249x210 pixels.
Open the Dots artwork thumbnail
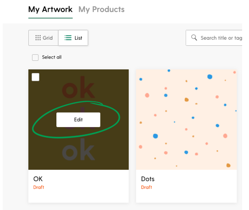click(x=186, y=119)
